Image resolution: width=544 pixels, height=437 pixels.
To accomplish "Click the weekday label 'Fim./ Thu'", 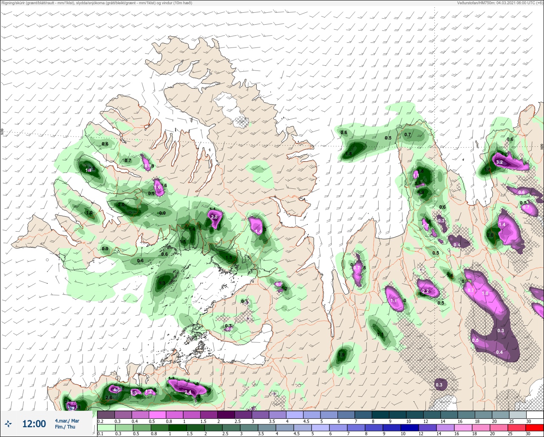I will coord(65,427).
